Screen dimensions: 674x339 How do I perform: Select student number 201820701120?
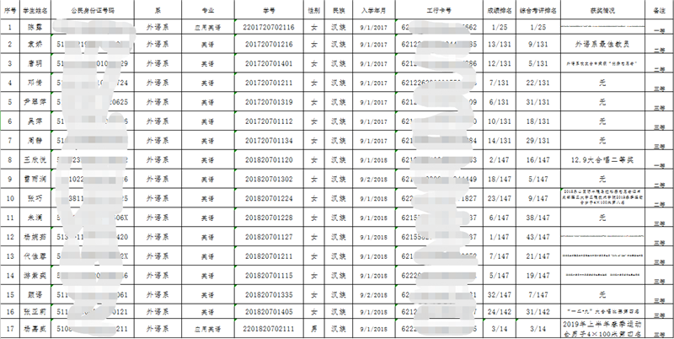[x=269, y=160]
